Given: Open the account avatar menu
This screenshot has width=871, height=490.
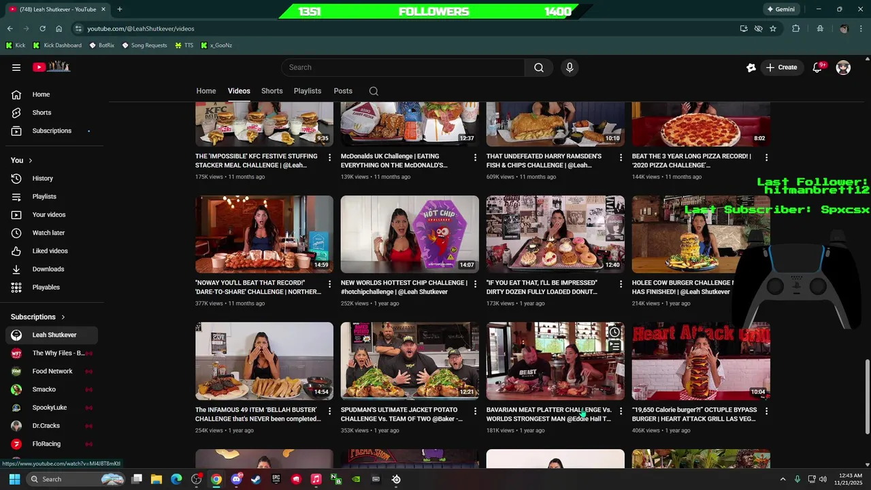Looking at the screenshot, I should [x=843, y=67].
